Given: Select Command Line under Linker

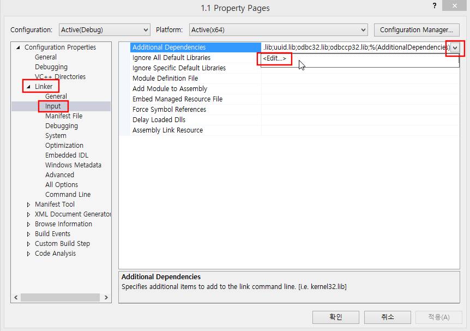Looking at the screenshot, I should 68,195.
